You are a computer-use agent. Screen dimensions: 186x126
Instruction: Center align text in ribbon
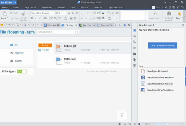coord(86,18)
